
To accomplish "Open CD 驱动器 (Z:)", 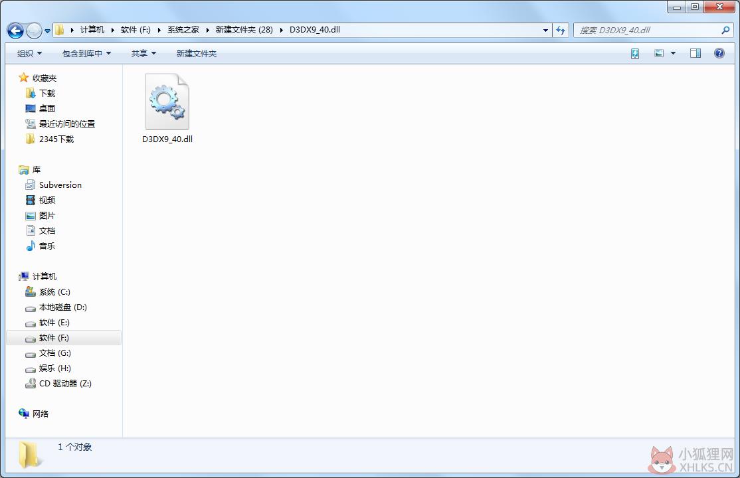I will (65, 384).
